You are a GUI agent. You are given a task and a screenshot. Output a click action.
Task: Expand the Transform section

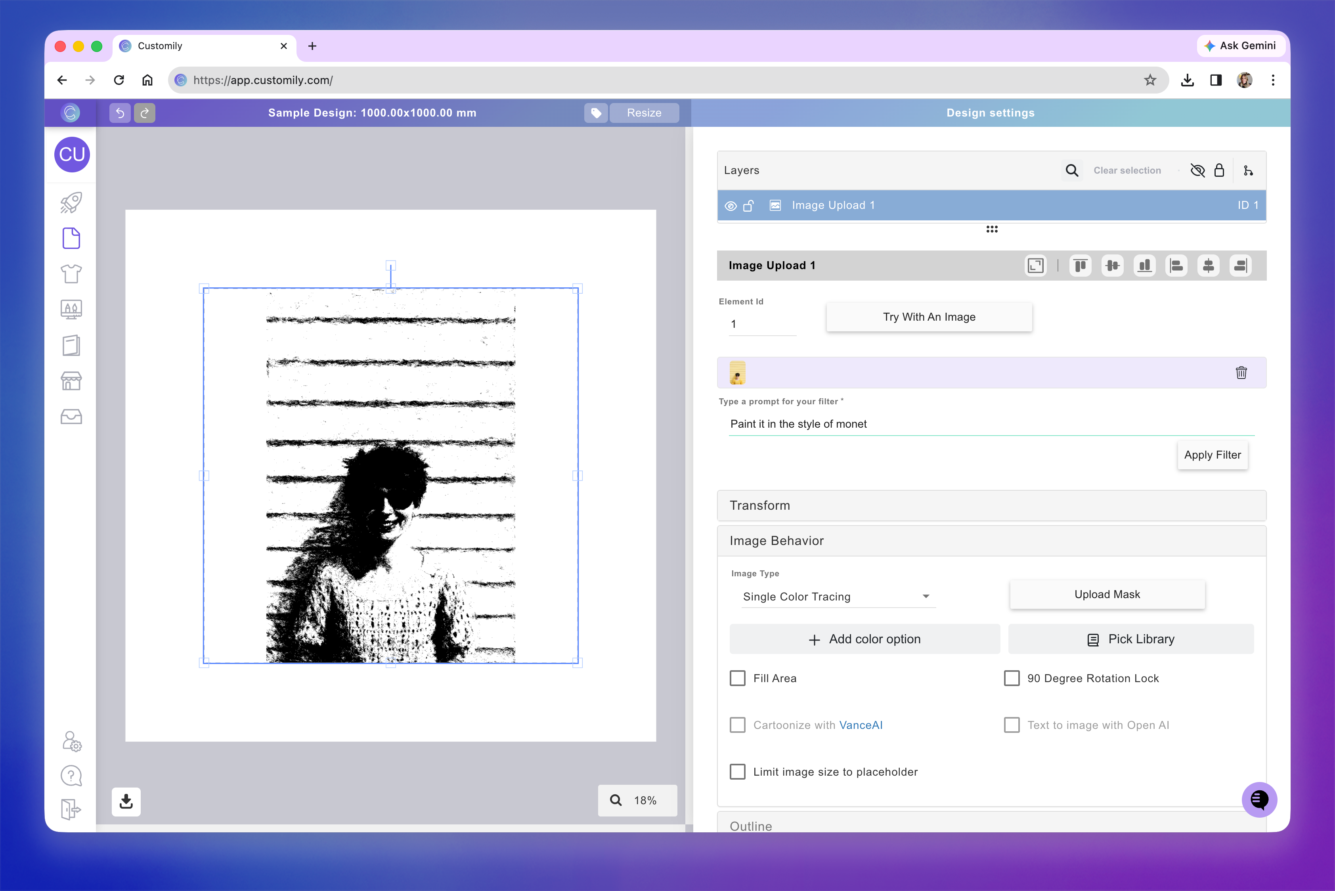992,506
